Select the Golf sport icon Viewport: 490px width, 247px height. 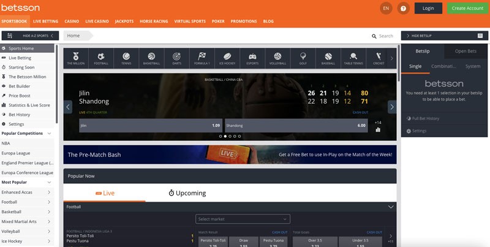[x=303, y=58]
